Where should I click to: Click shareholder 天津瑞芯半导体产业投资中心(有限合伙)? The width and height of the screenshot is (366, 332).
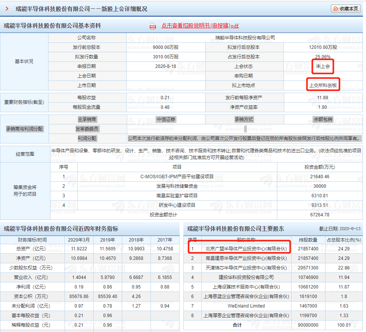coord(246,268)
